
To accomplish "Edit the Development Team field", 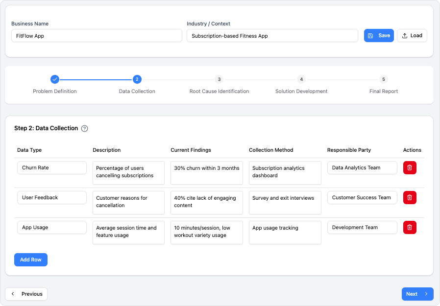I will [362, 228].
